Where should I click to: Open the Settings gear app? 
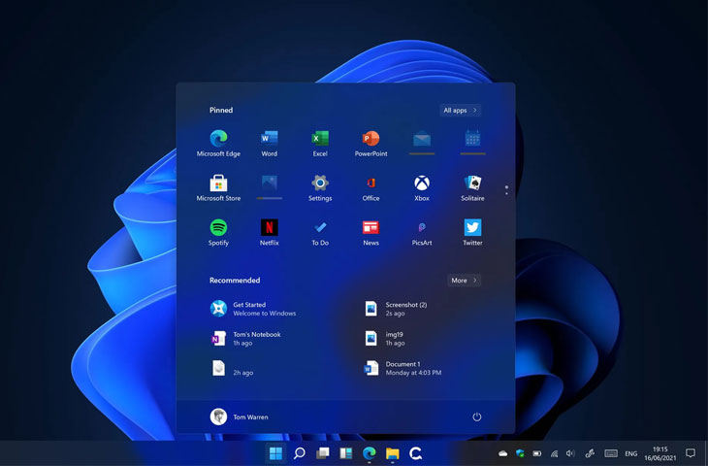pos(320,183)
